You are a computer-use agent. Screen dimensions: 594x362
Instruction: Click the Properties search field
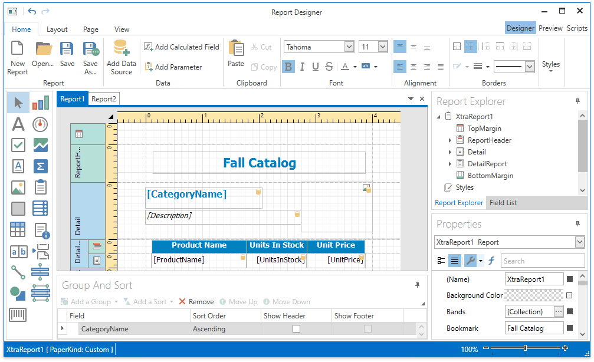543,261
